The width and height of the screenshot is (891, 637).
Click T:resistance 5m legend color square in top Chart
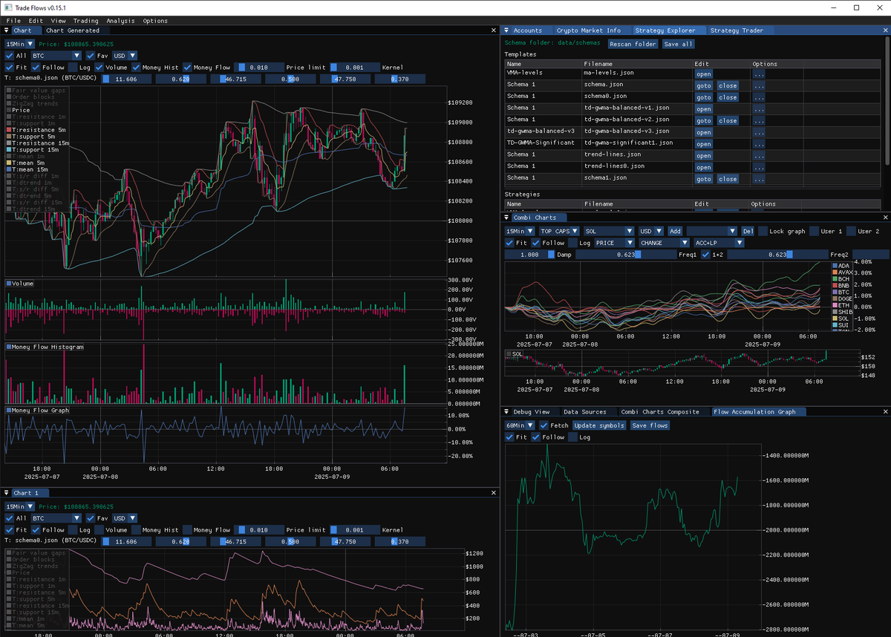(x=8, y=130)
